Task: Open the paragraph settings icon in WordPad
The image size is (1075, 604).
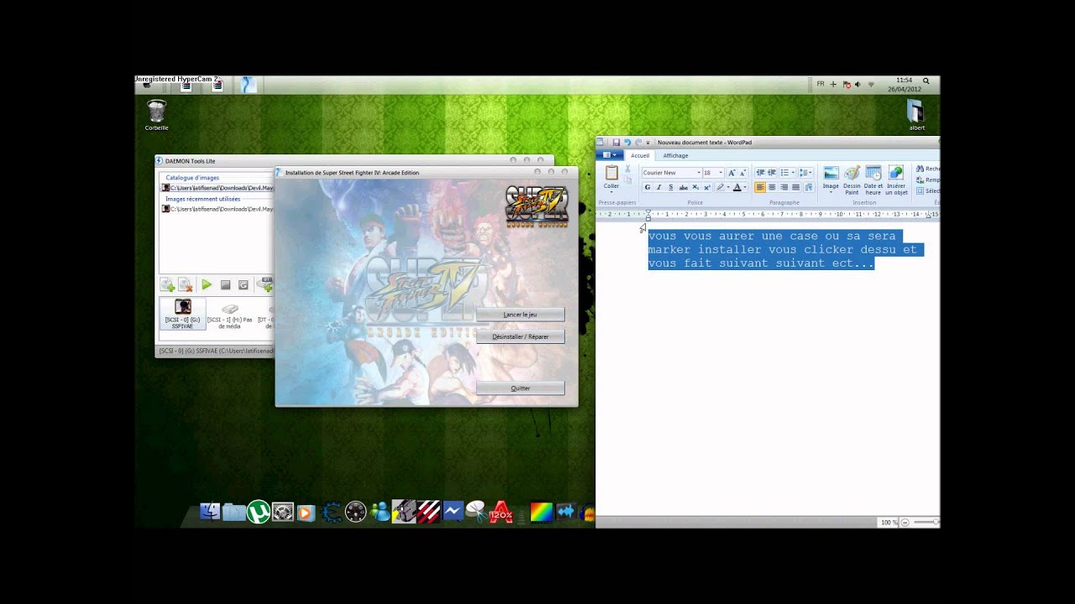Action: point(809,187)
